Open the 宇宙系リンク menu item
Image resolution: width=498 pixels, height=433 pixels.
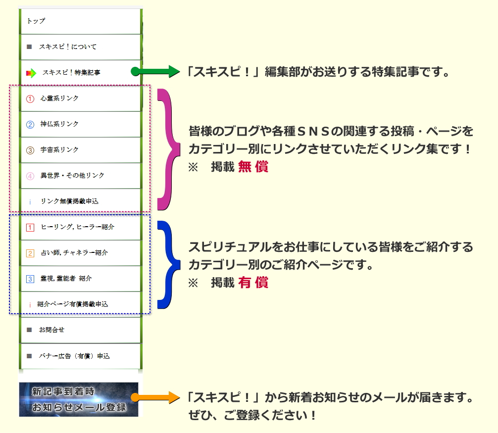pos(59,150)
